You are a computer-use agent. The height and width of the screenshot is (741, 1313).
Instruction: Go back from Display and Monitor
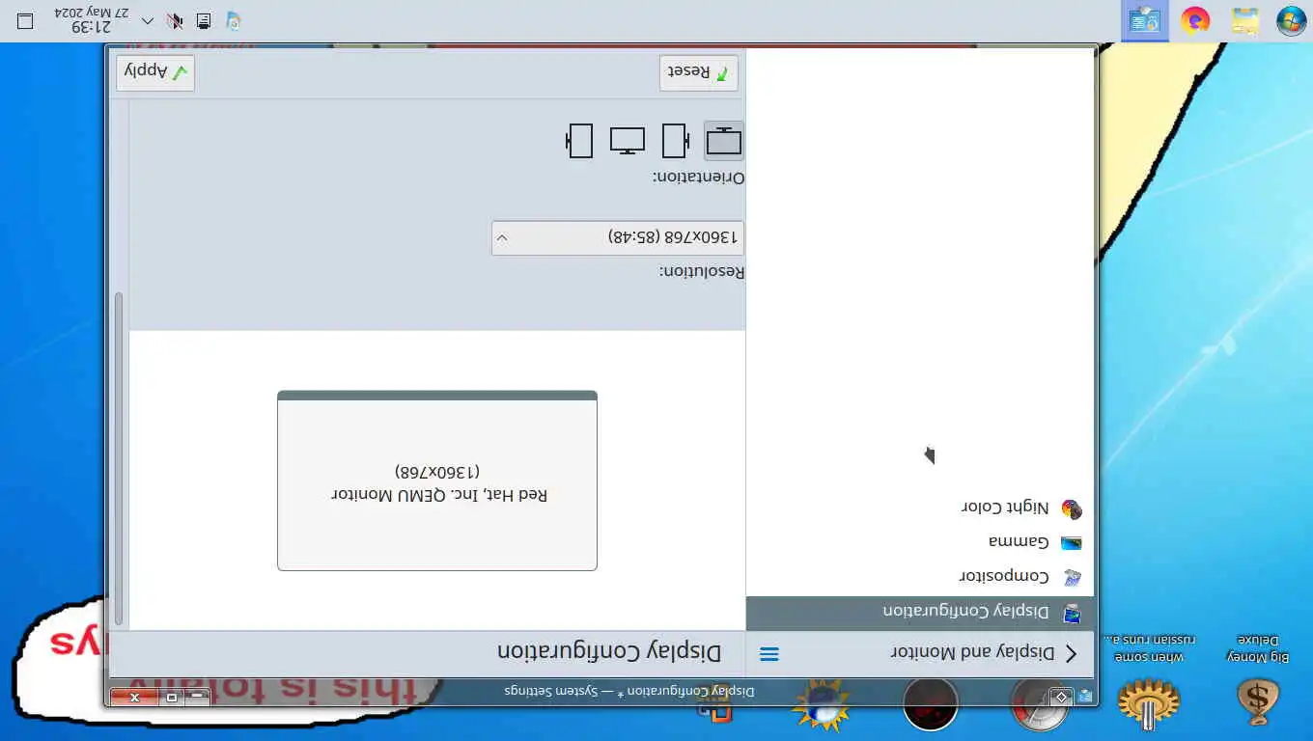[x=1071, y=653]
